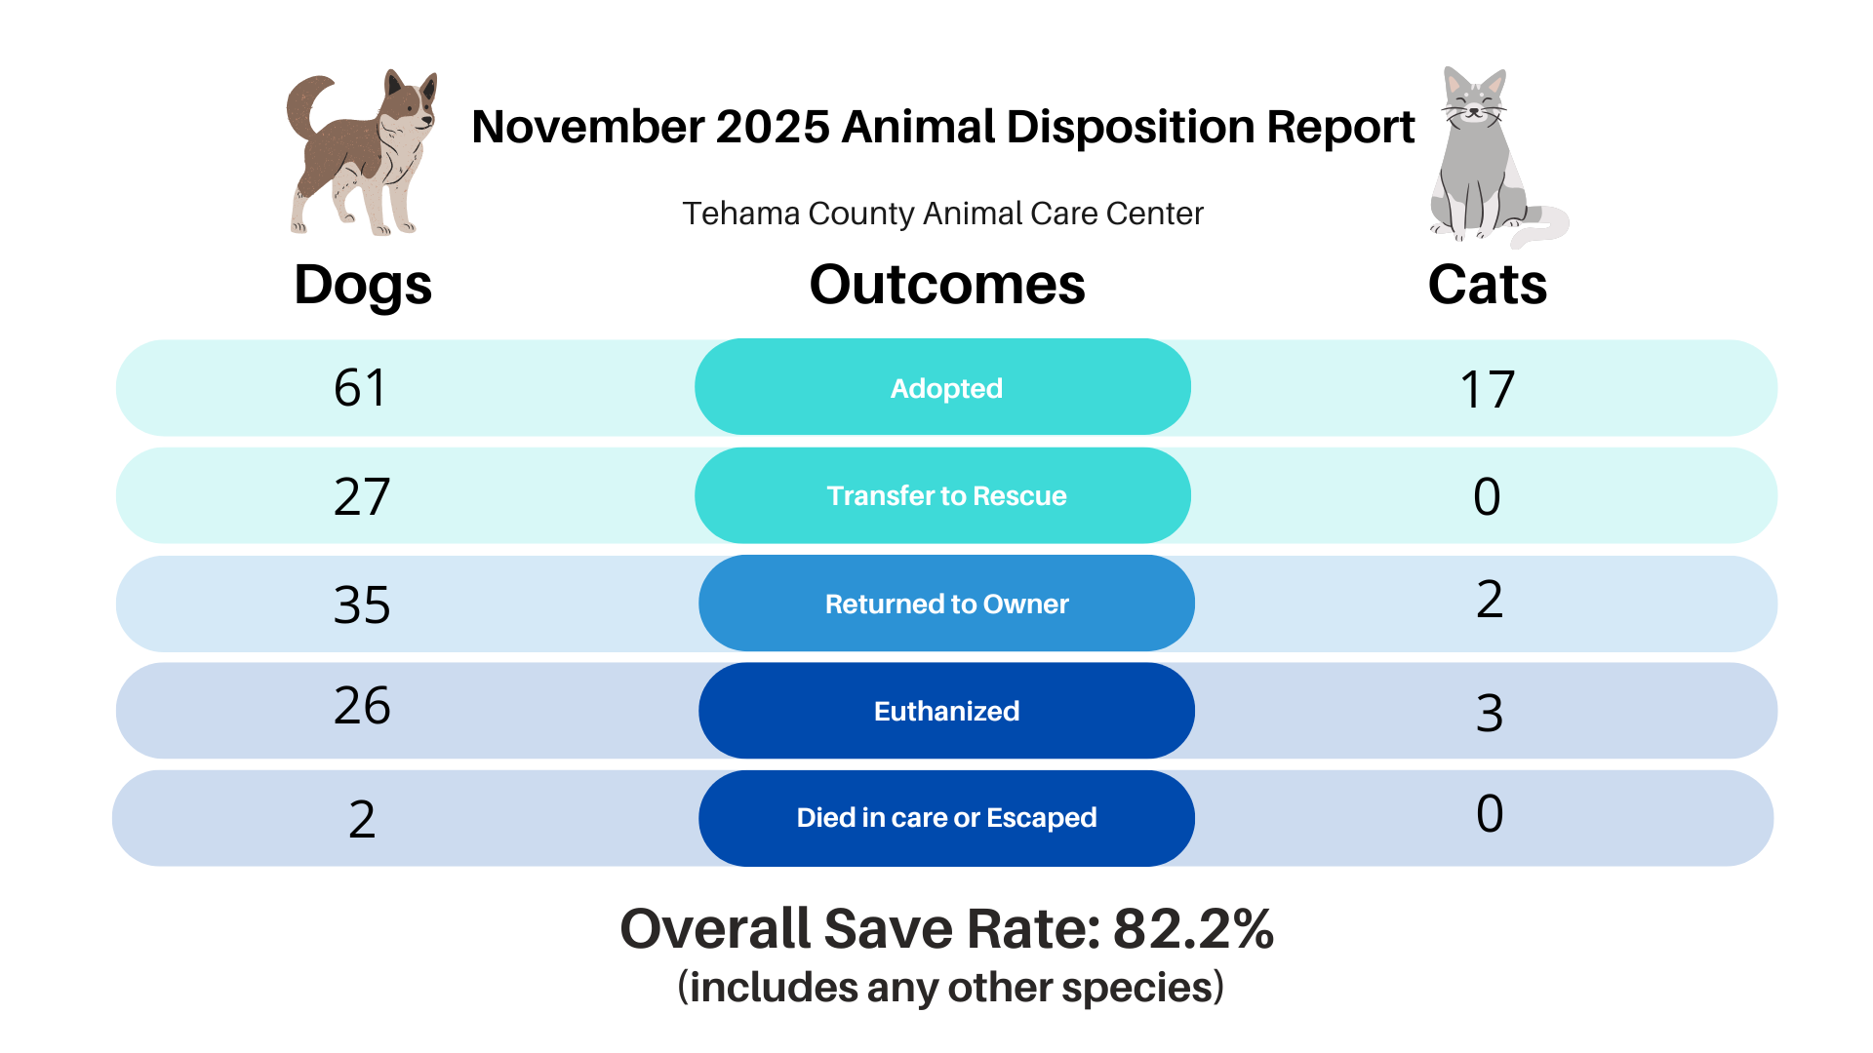Click dogs transferred to rescue count 27
The image size is (1873, 1053).
coord(362,496)
